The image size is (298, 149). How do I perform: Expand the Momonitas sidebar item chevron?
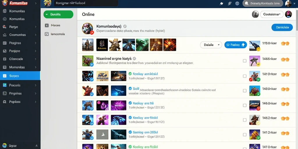pos(36,67)
